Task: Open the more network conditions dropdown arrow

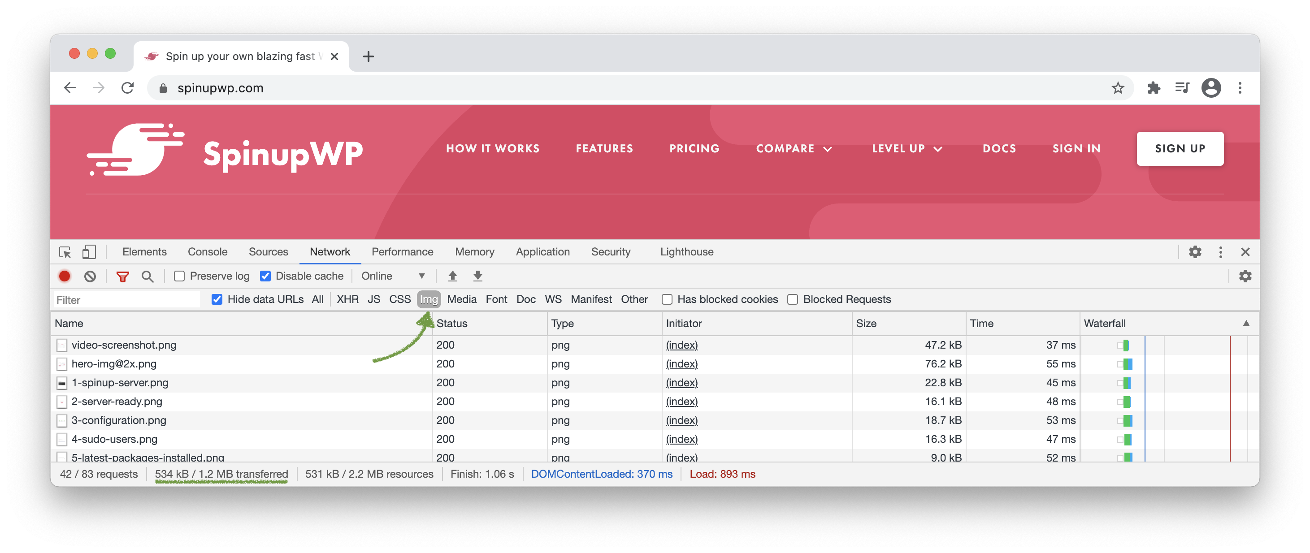Action: (422, 276)
